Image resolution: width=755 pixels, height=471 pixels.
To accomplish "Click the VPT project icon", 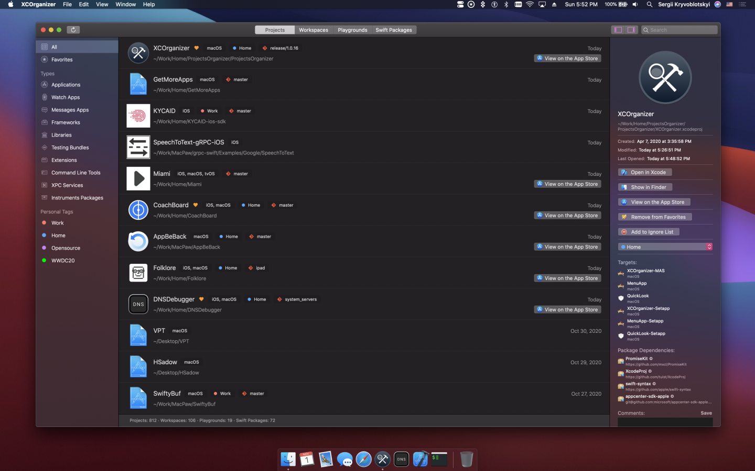I will tap(138, 335).
